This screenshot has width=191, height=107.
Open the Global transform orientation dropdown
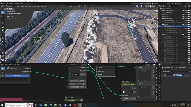pos(70,6)
